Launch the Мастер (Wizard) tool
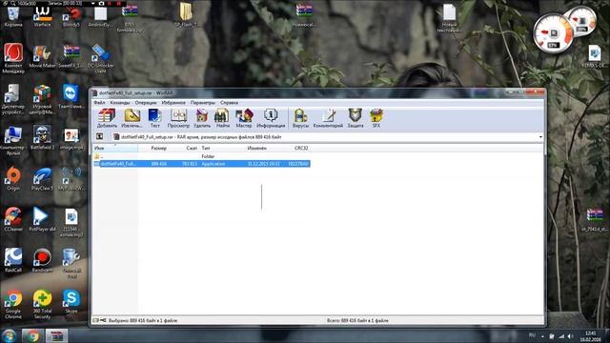610x343 pixels. point(244,118)
